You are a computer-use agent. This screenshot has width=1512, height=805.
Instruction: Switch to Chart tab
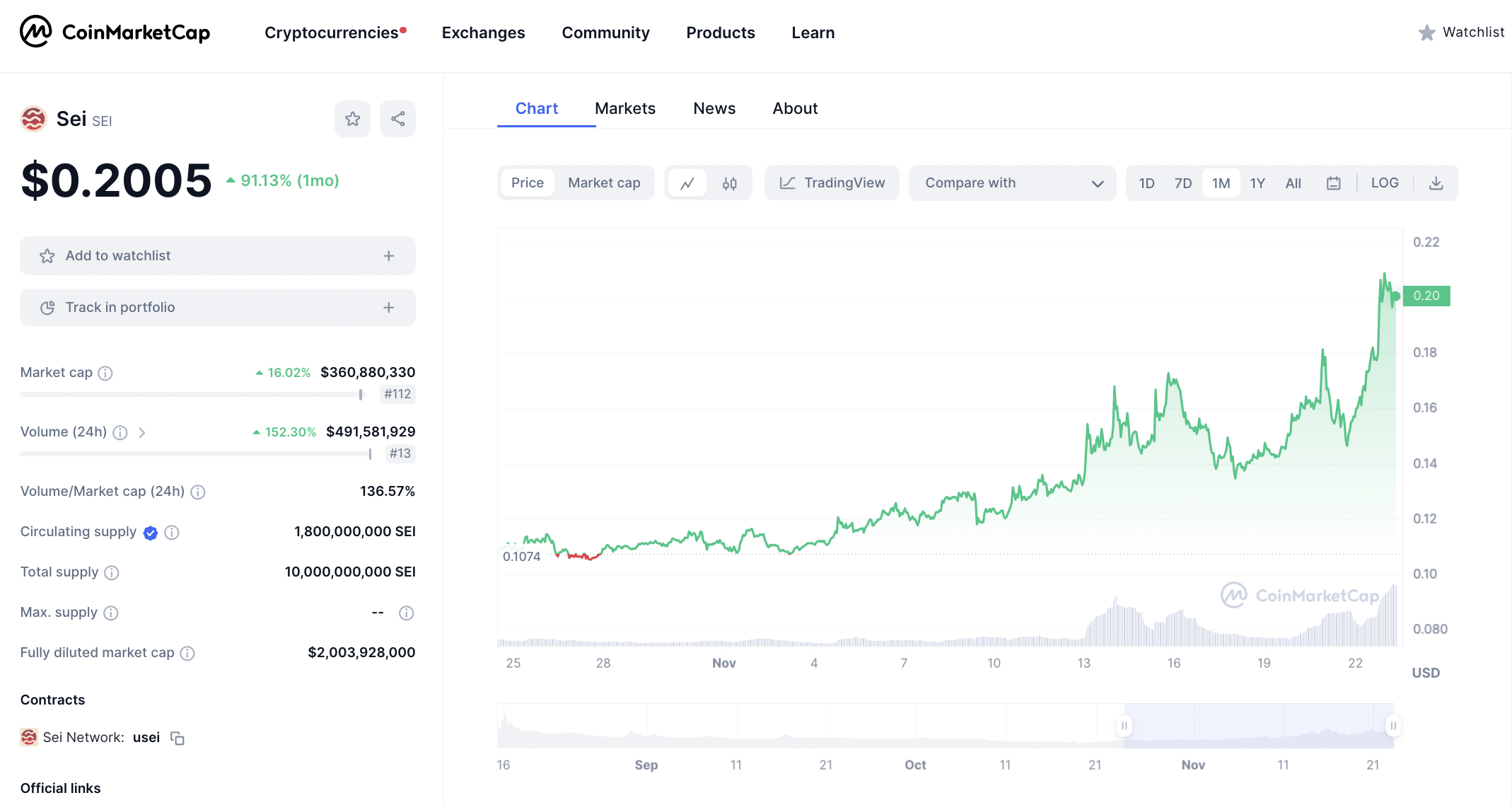(536, 108)
